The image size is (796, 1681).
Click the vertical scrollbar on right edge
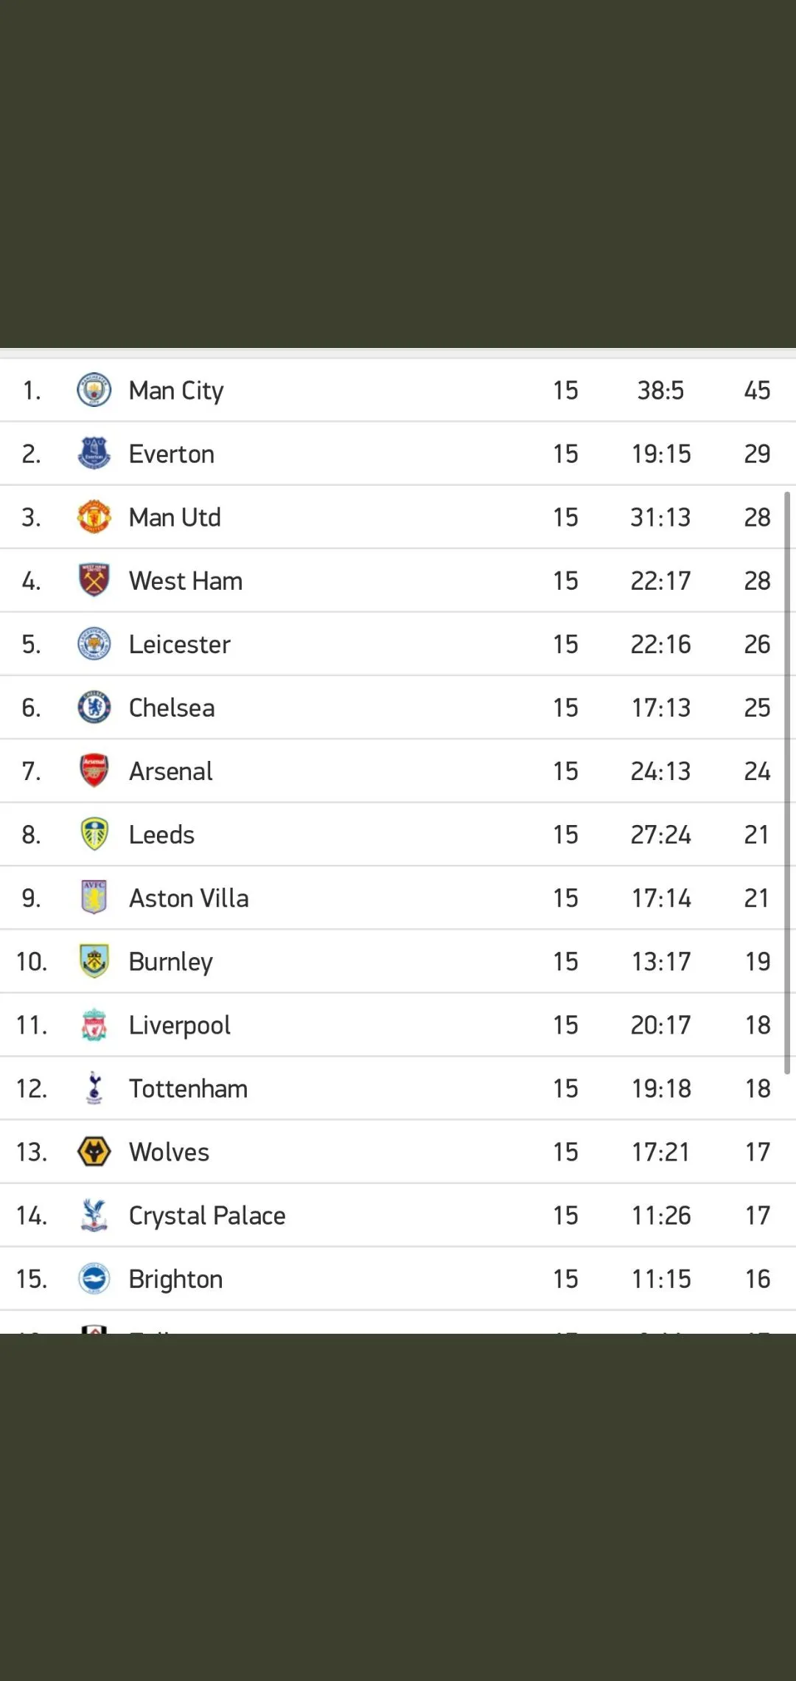787,782
